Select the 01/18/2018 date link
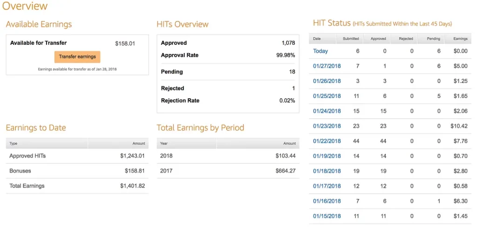 coord(327,171)
